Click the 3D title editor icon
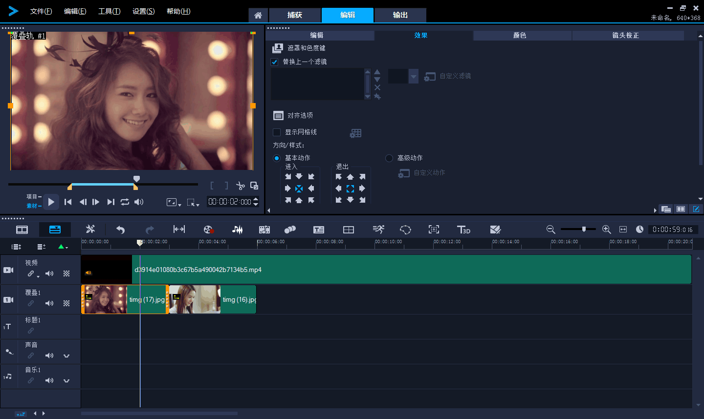 click(463, 230)
